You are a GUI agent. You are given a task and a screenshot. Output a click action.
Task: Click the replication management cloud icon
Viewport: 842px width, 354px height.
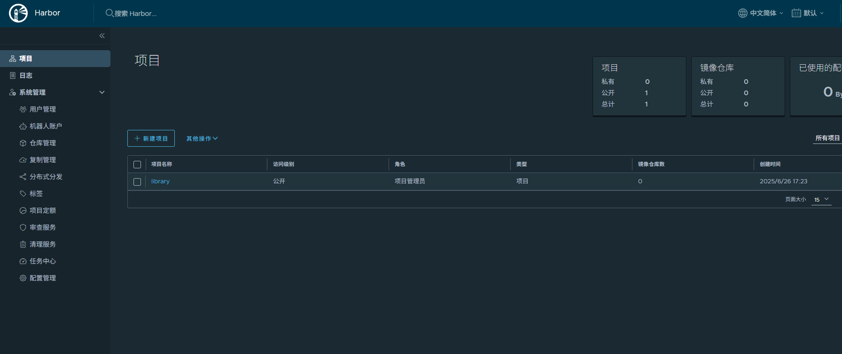23,160
